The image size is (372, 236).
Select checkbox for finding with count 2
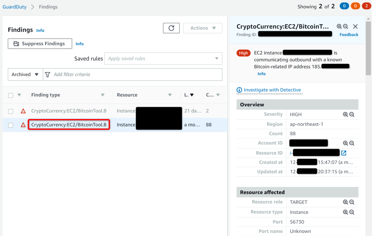[x=11, y=111]
